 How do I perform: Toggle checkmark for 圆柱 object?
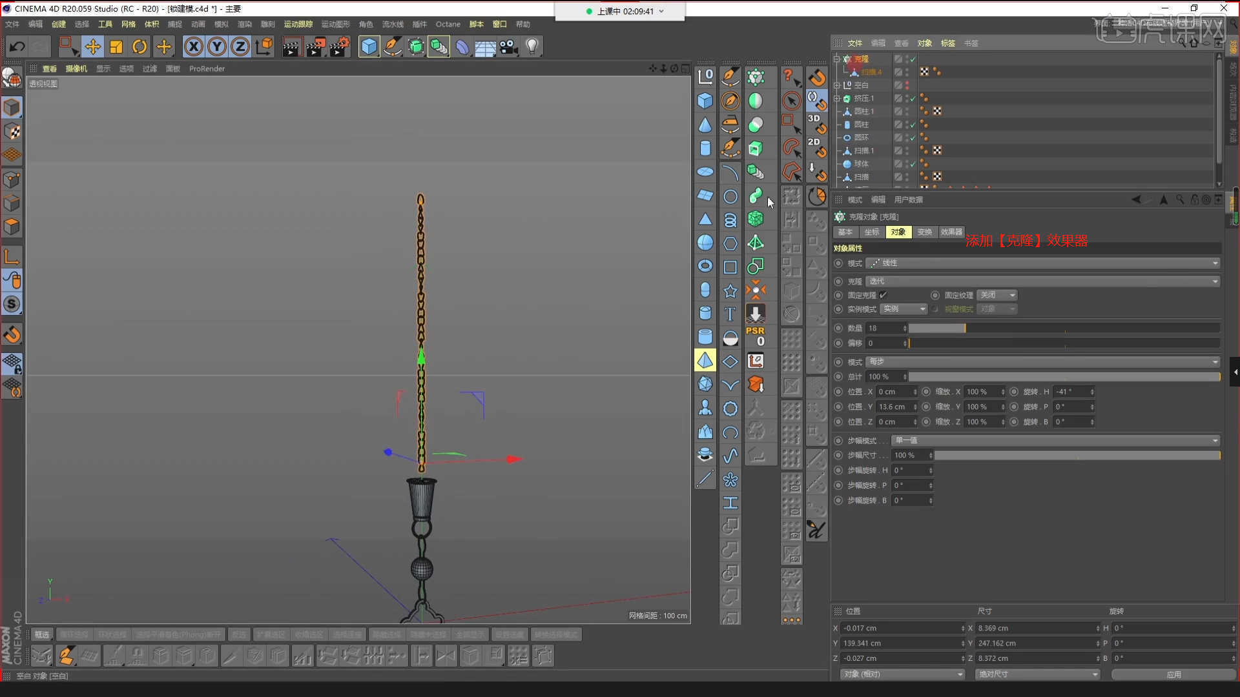point(913,125)
